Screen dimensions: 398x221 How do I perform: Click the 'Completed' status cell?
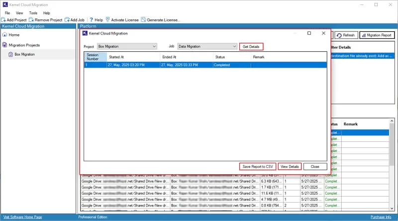pyautogui.click(x=232, y=65)
